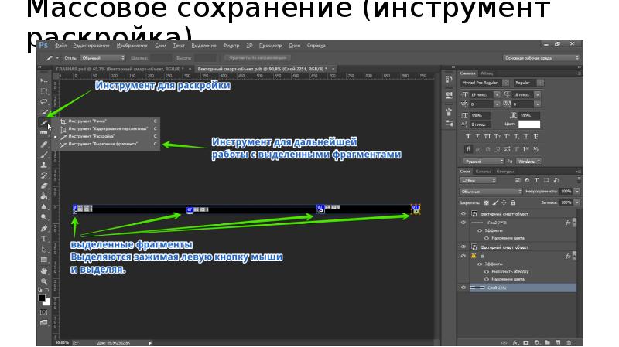The height and width of the screenshot is (347, 619).
Task: Click the Фрагменты по направляющим button
Action: point(257,58)
